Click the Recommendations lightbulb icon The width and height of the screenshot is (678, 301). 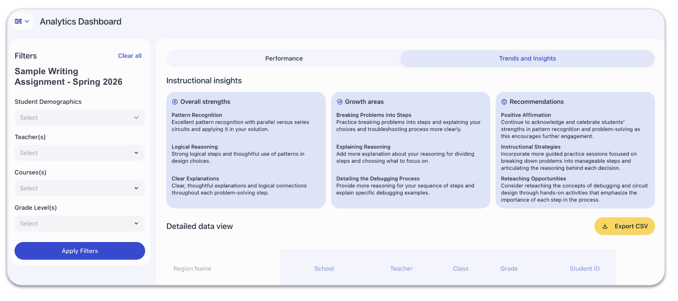[504, 102]
